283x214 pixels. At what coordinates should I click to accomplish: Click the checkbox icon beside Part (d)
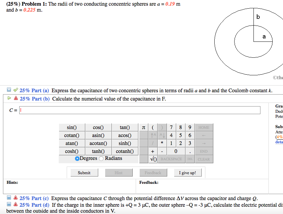[9, 205]
